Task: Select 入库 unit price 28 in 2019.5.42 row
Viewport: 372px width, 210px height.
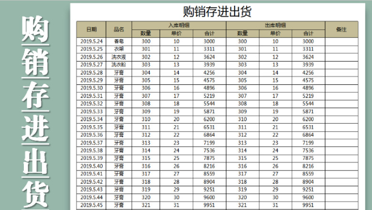Action: tap(176, 181)
